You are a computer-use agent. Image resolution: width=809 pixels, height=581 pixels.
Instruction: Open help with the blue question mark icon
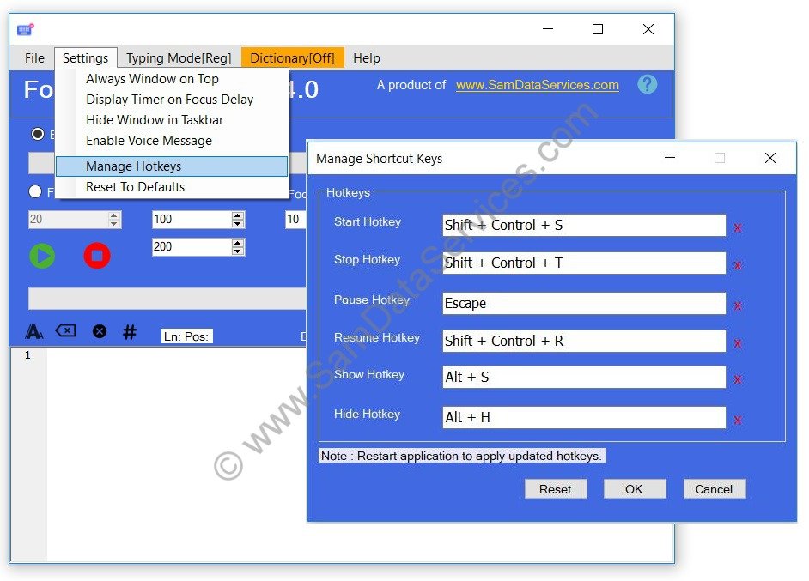click(x=647, y=84)
